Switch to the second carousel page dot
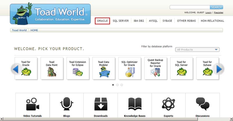233x121 pixels. pyautogui.click(x=117, y=85)
